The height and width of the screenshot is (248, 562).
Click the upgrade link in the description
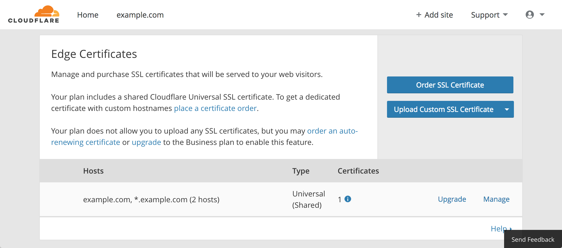(146, 142)
